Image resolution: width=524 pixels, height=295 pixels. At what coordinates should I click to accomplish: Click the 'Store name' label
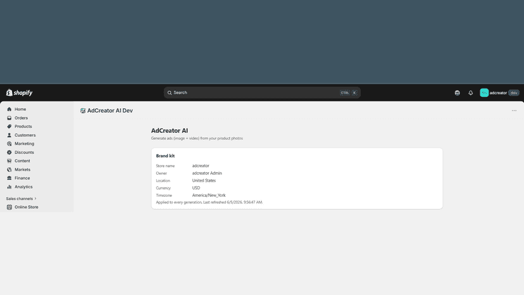click(165, 166)
